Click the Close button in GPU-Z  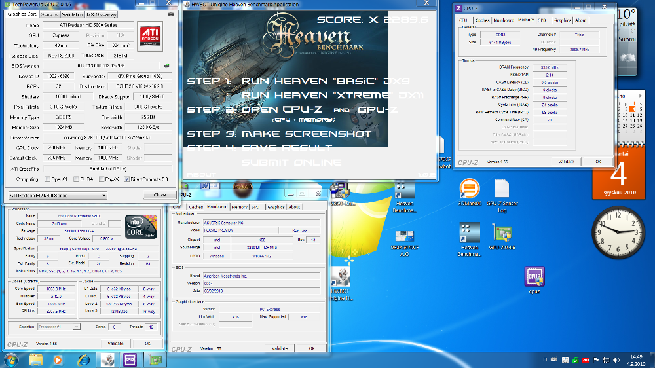pos(160,195)
